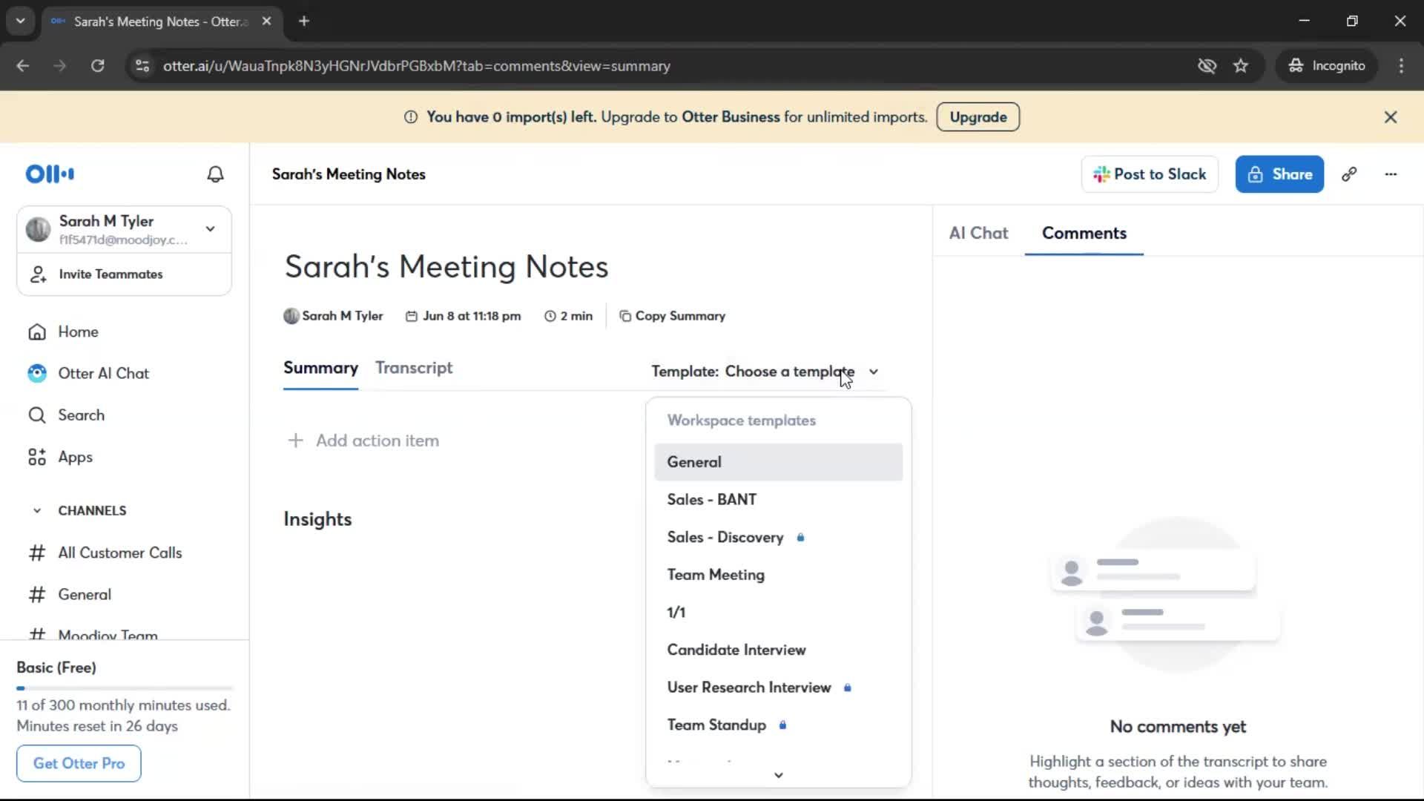Reload the page
The width and height of the screenshot is (1424, 801).
point(97,66)
